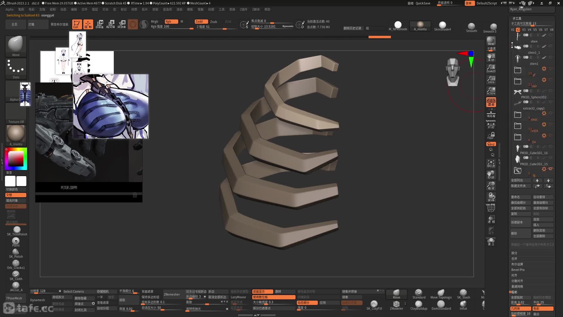Select the SK_Cloth brush

pyautogui.click(x=16, y=276)
